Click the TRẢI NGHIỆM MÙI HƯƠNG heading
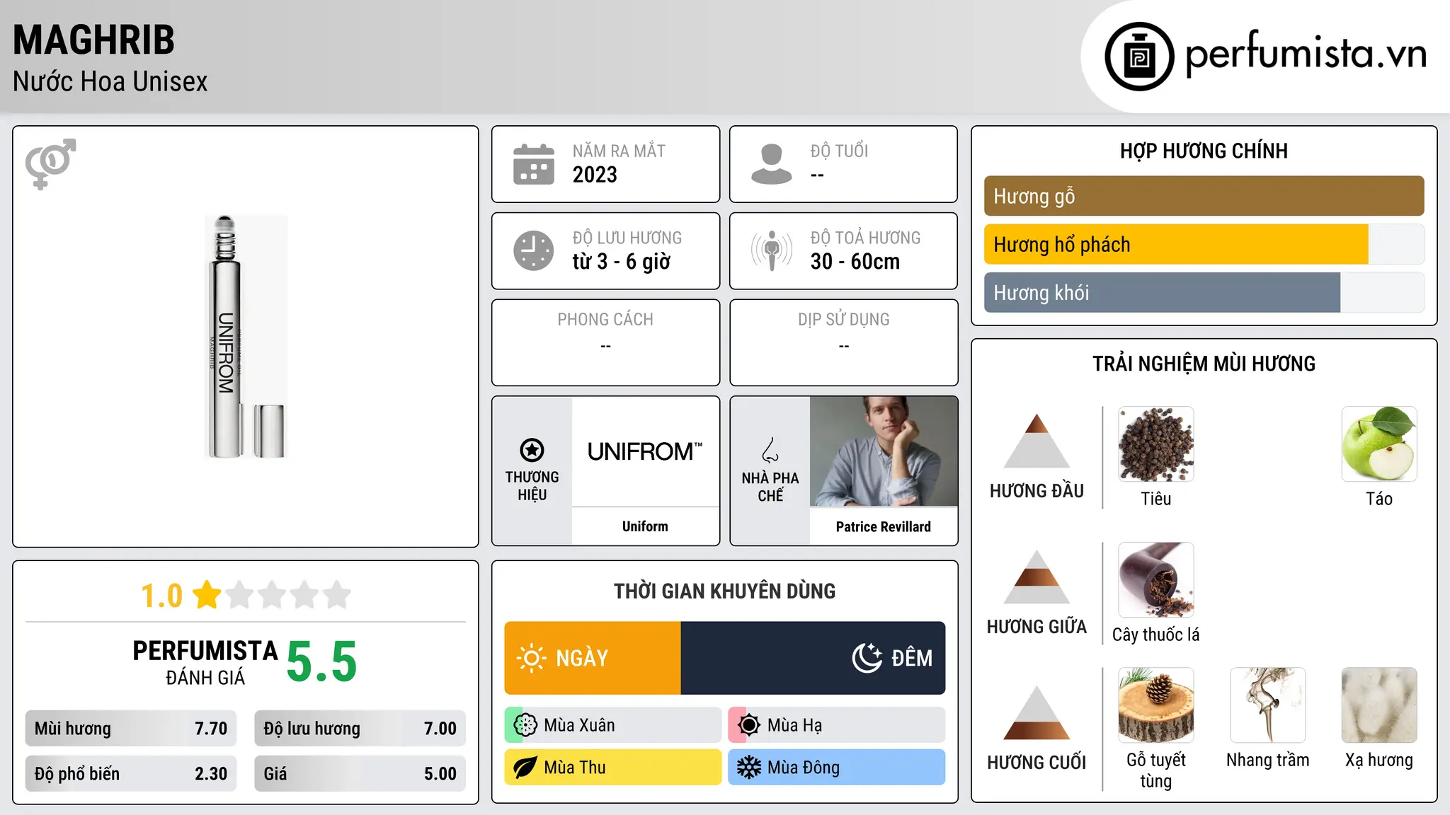 (1204, 364)
